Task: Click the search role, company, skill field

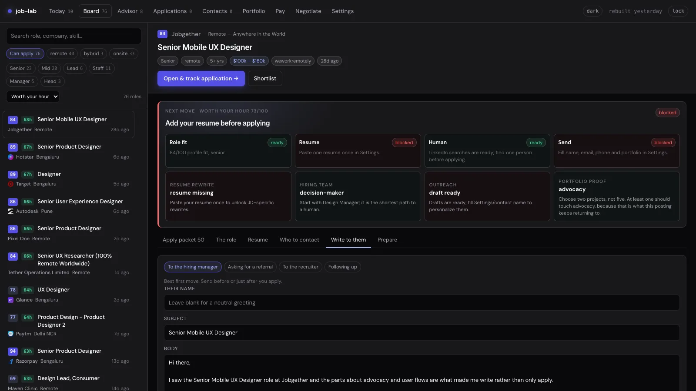Action: click(x=74, y=36)
